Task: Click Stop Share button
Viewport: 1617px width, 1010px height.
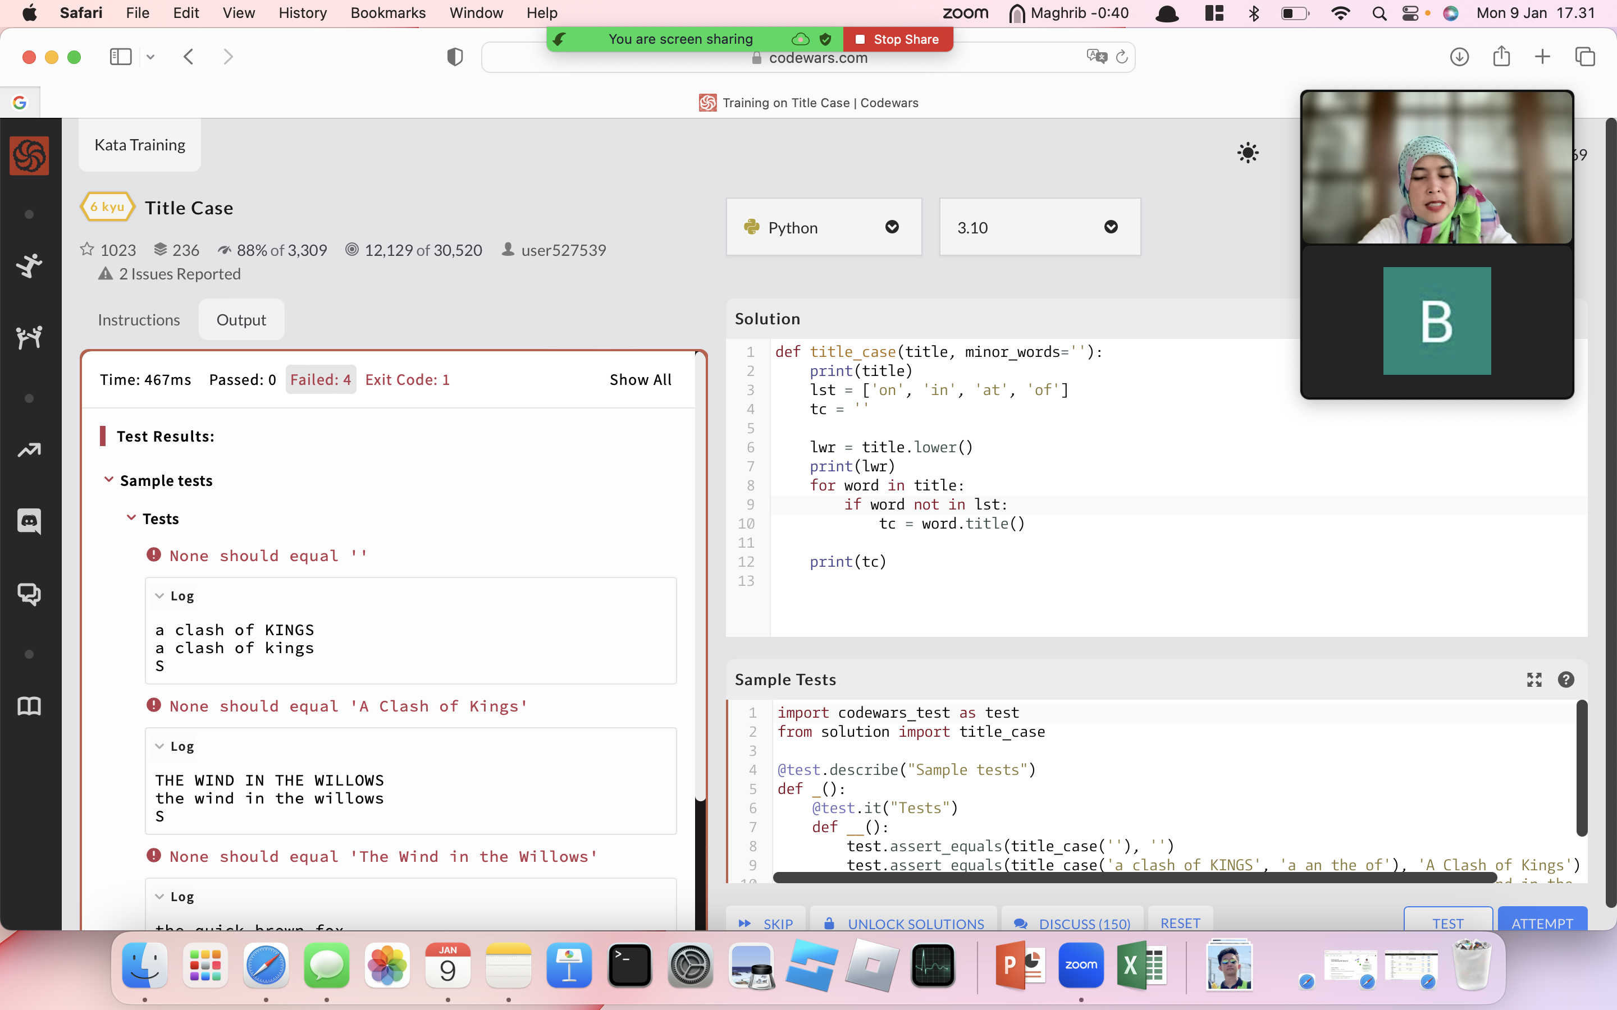Action: click(x=898, y=39)
